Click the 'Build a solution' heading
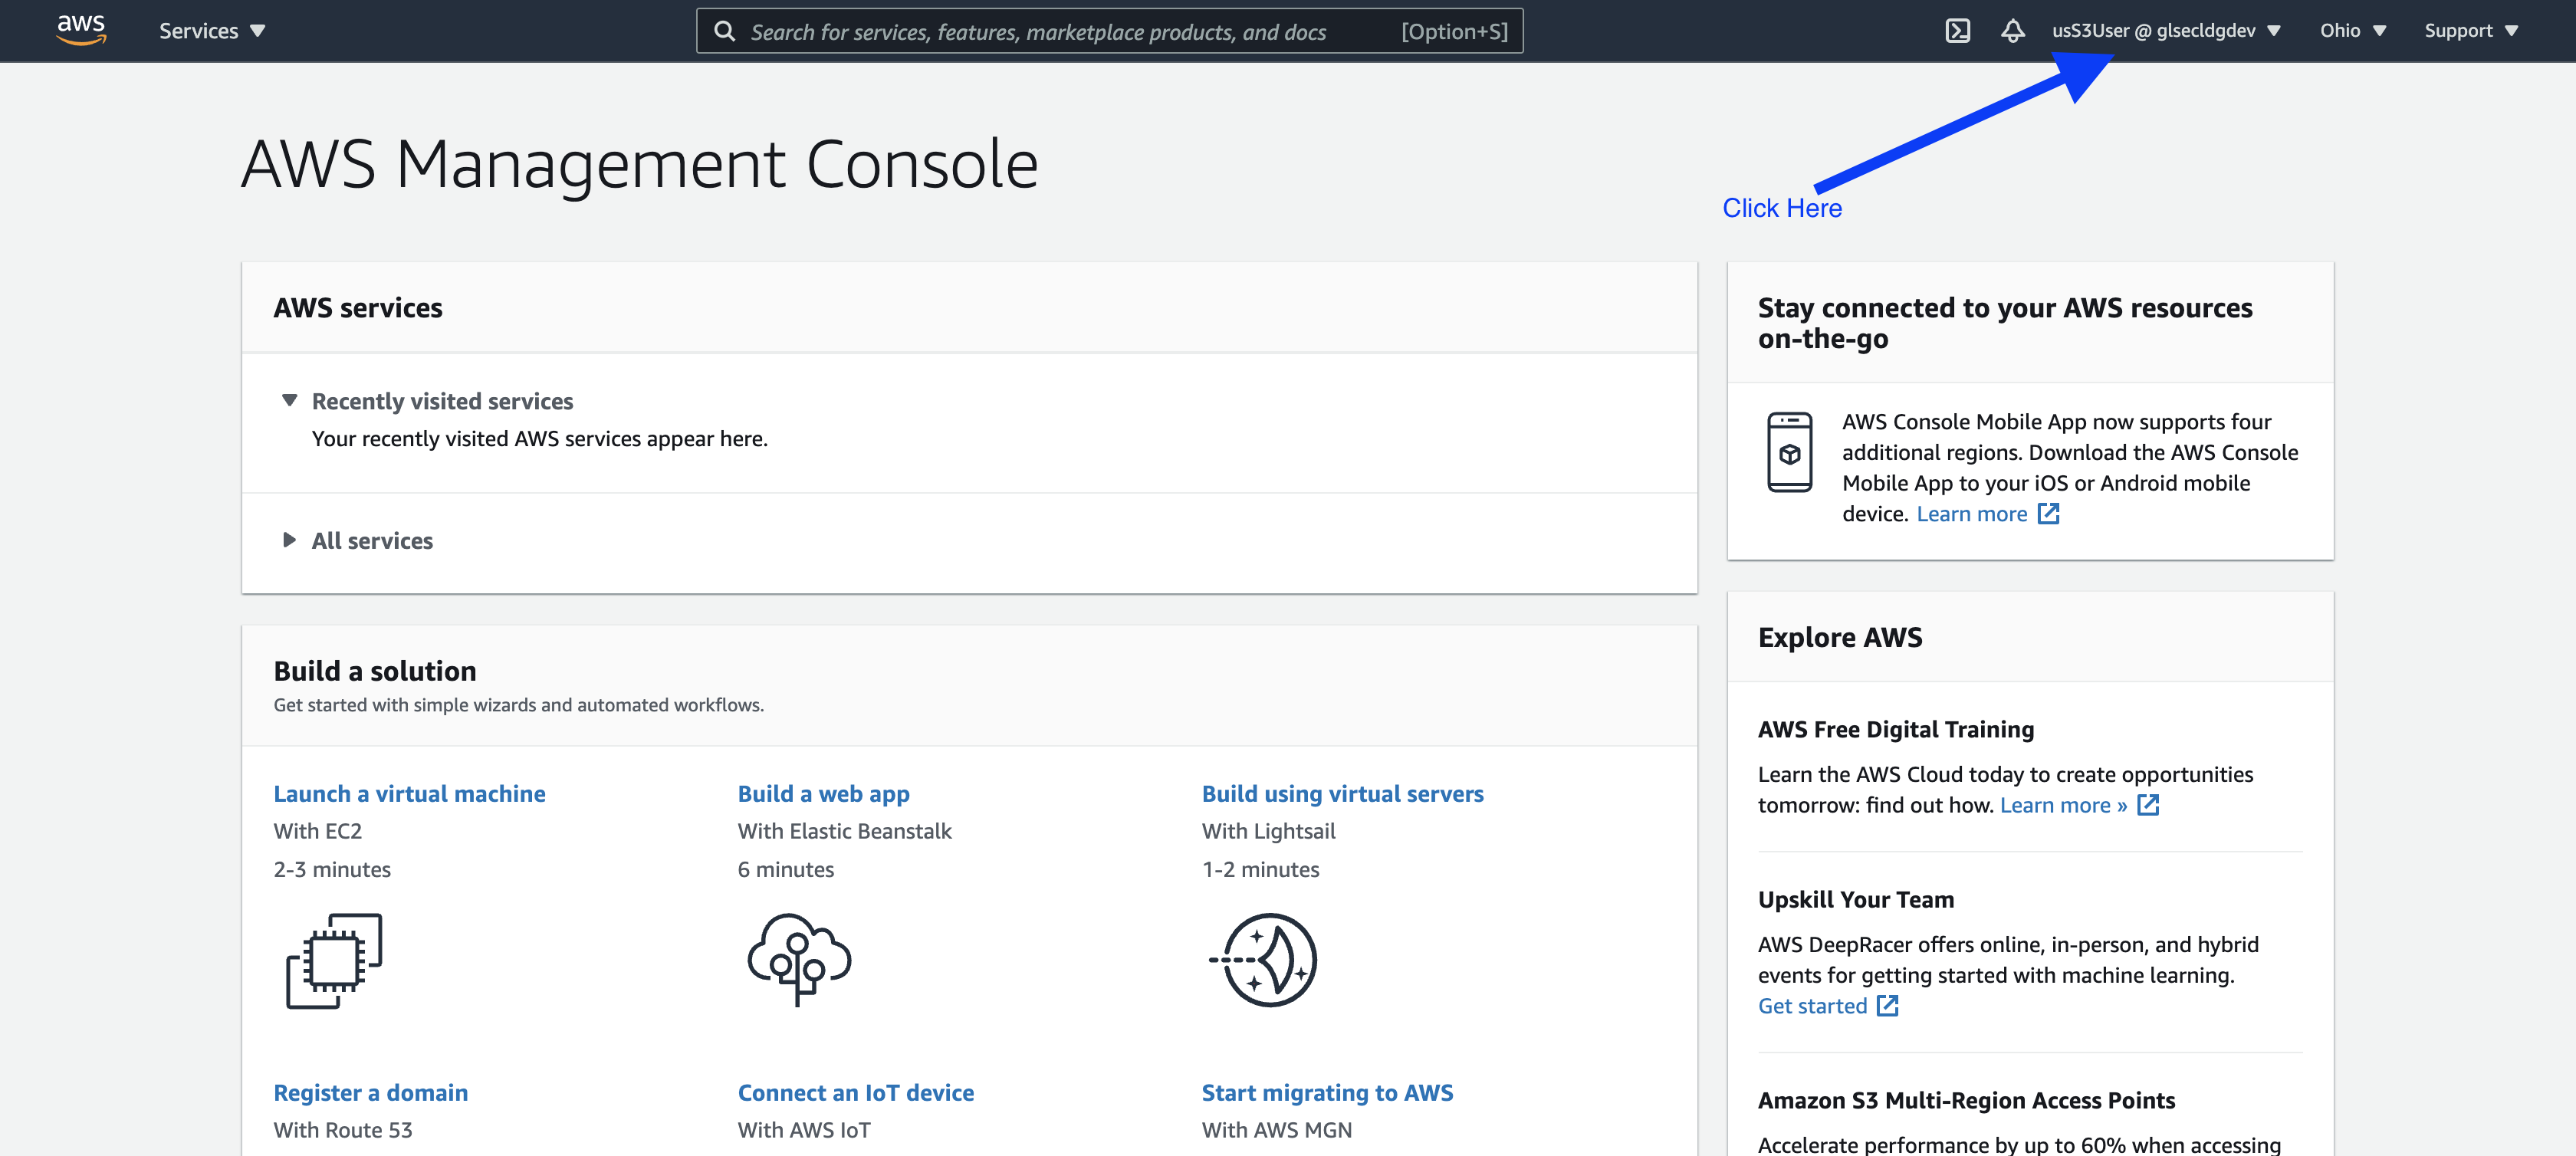2576x1156 pixels. (375, 671)
